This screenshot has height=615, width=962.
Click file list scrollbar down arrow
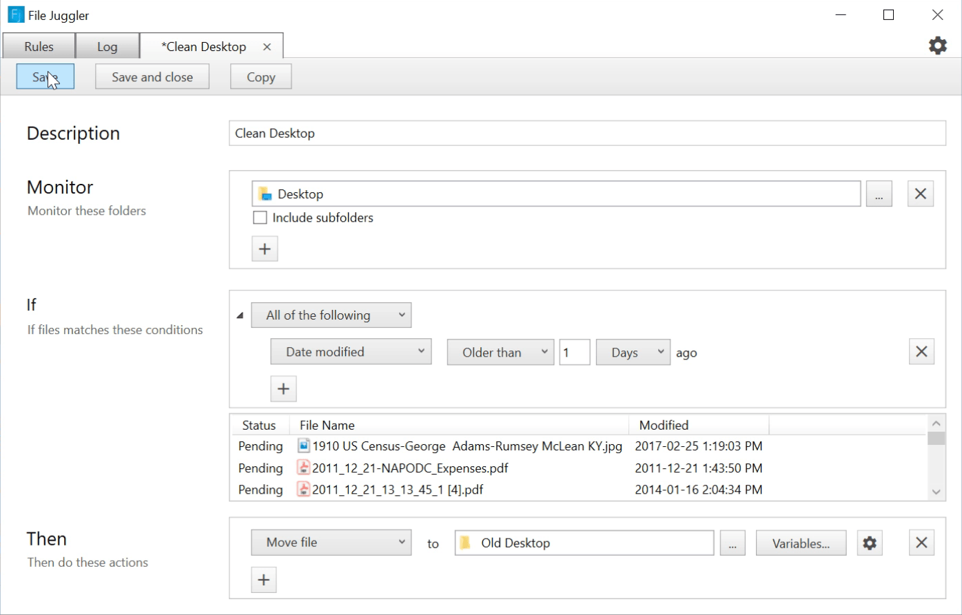(936, 492)
